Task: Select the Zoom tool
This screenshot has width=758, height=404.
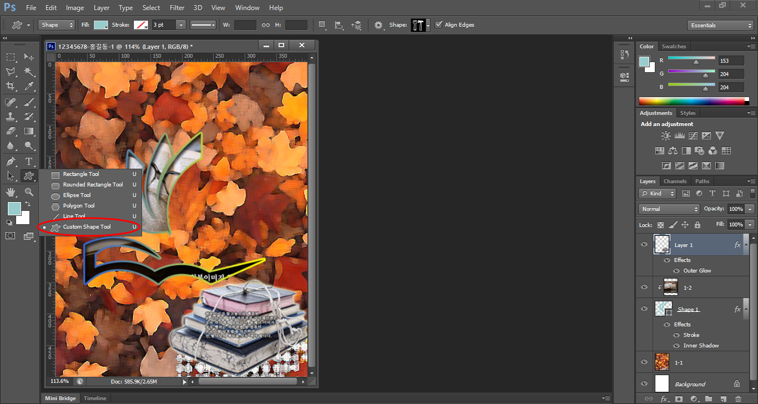Action: pyautogui.click(x=29, y=192)
